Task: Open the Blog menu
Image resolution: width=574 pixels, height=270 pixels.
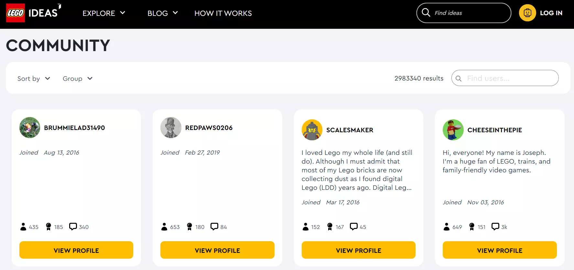Action: [162, 13]
